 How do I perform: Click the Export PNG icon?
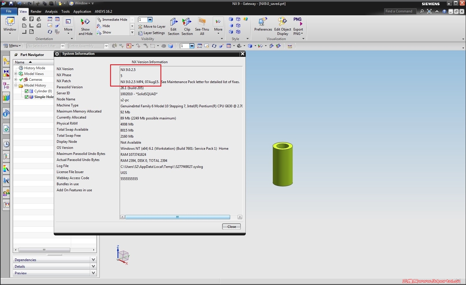(298, 26)
